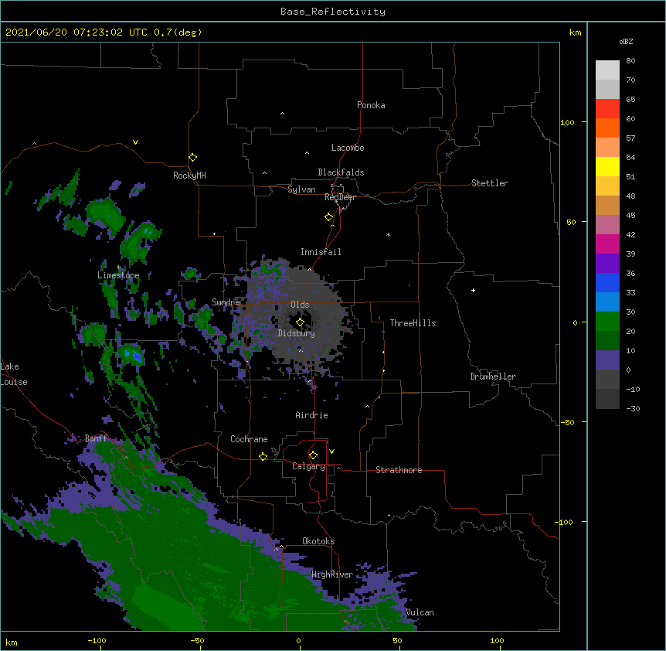
Task: Click the Didsbury city label
Action: coord(297,333)
